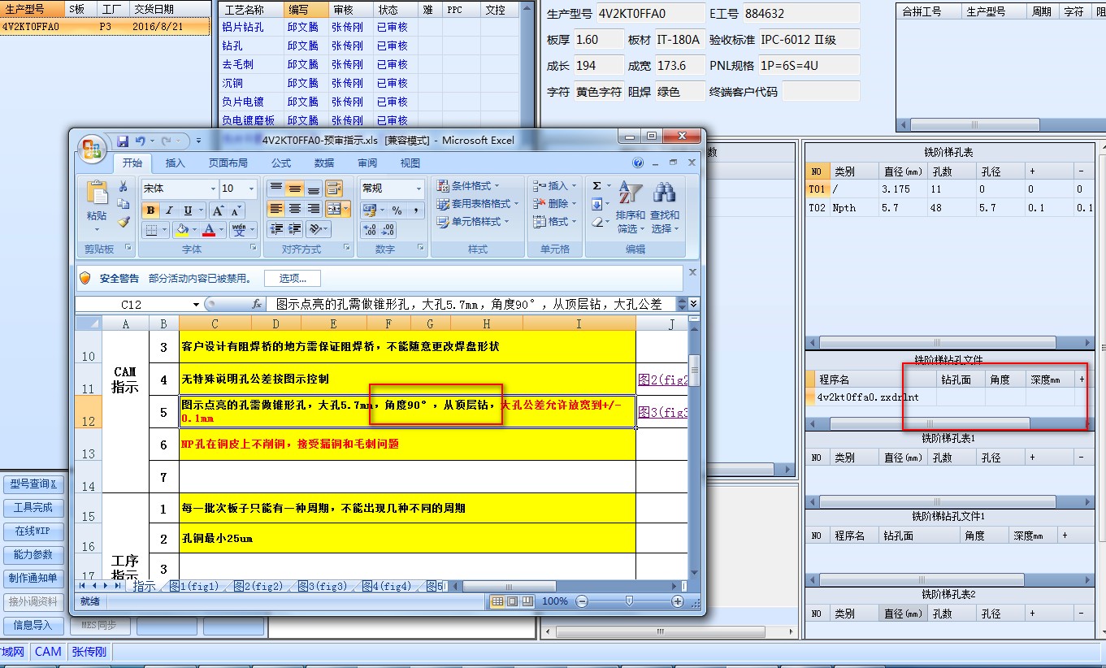This screenshot has width=1106, height=668.
Task: Apply percent style to the number
Action: pyautogui.click(x=397, y=210)
